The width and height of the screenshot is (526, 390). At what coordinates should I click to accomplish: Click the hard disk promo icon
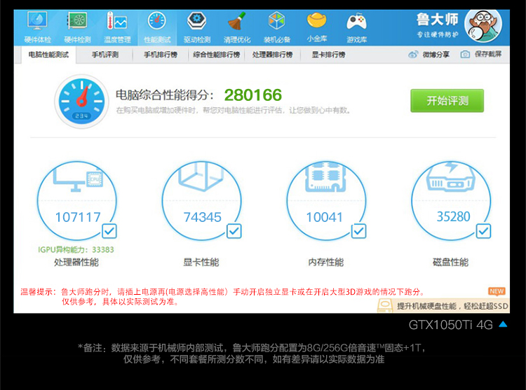click(x=385, y=306)
